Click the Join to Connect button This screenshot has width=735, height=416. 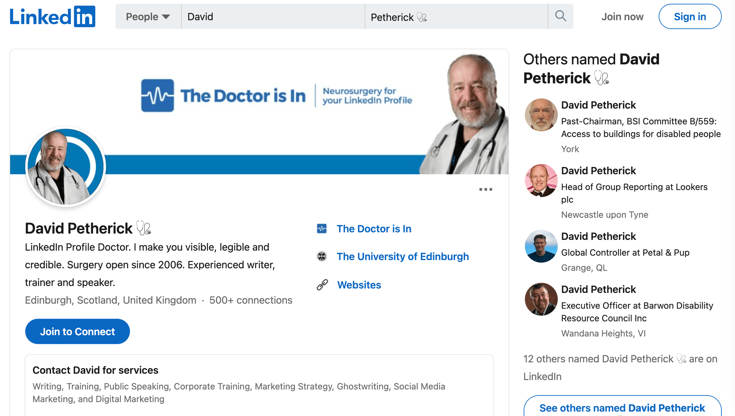tap(78, 331)
